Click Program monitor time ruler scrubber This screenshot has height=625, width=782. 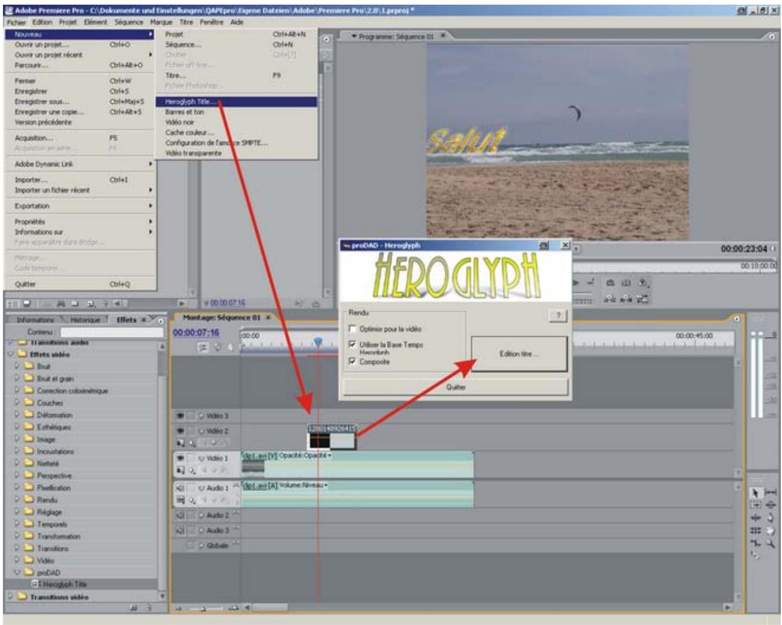(x=675, y=267)
